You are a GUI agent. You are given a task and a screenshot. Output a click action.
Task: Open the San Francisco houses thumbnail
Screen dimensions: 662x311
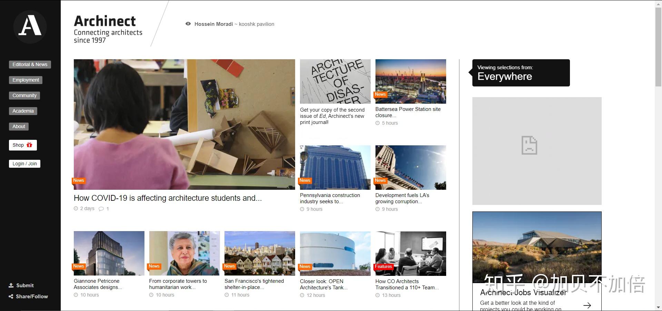point(260,253)
